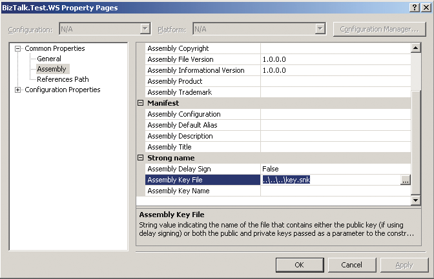Select References Path tree item

(63, 79)
